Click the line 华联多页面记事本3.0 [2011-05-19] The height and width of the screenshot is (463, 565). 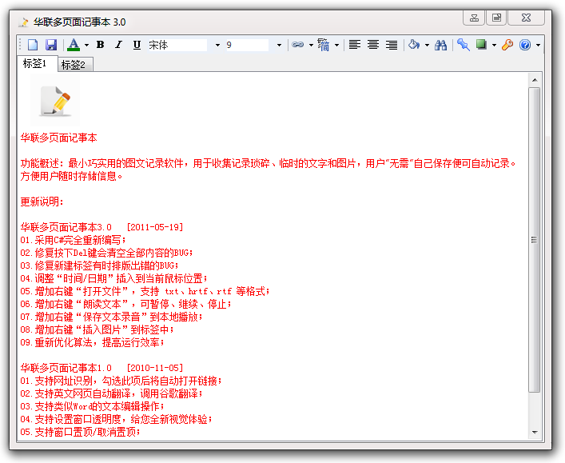102,227
